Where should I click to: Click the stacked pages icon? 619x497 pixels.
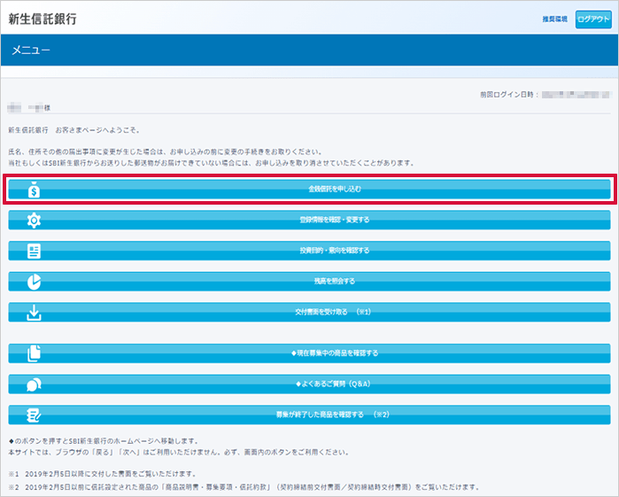(x=34, y=353)
